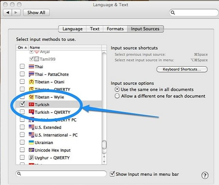Click the input list scrollbar thumb
The height and width of the screenshot is (185, 219).
point(104,145)
